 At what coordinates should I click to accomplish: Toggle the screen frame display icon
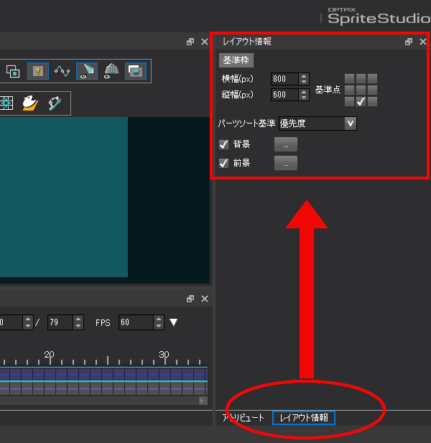[136, 71]
